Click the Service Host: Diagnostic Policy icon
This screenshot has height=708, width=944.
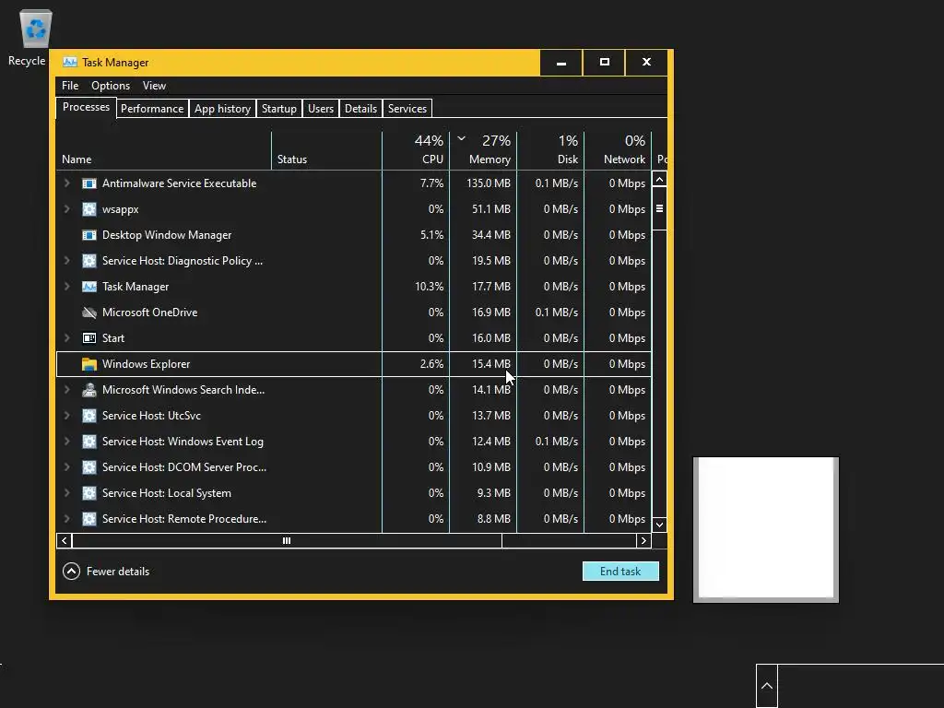pos(89,261)
